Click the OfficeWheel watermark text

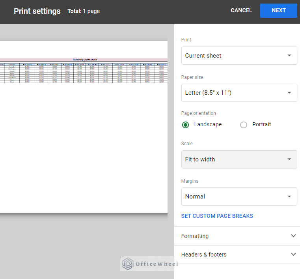pos(156,264)
